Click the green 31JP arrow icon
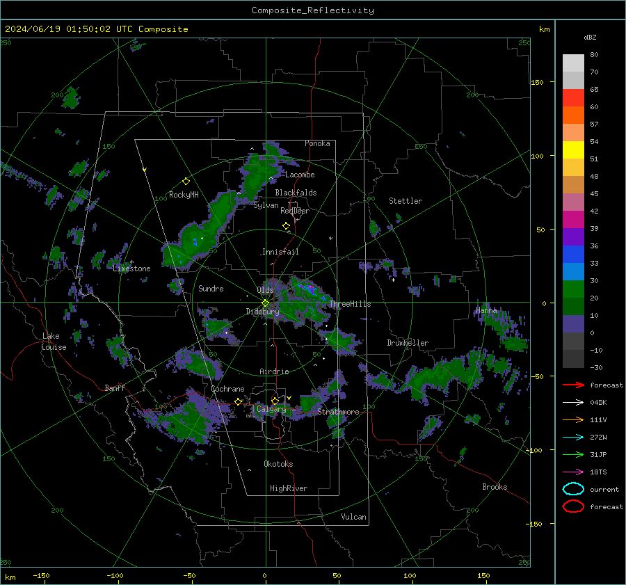 coord(573,454)
